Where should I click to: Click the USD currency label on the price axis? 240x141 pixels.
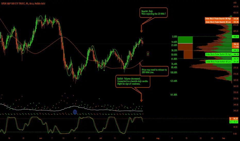point(235,3)
